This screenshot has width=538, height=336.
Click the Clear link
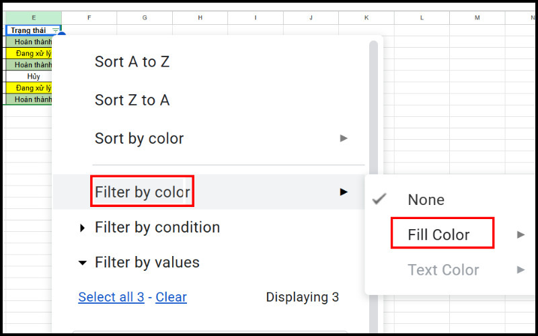pyautogui.click(x=171, y=297)
